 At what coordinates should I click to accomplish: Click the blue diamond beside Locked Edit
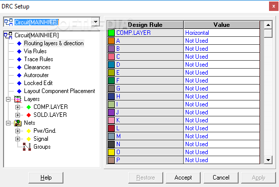pos(19,84)
